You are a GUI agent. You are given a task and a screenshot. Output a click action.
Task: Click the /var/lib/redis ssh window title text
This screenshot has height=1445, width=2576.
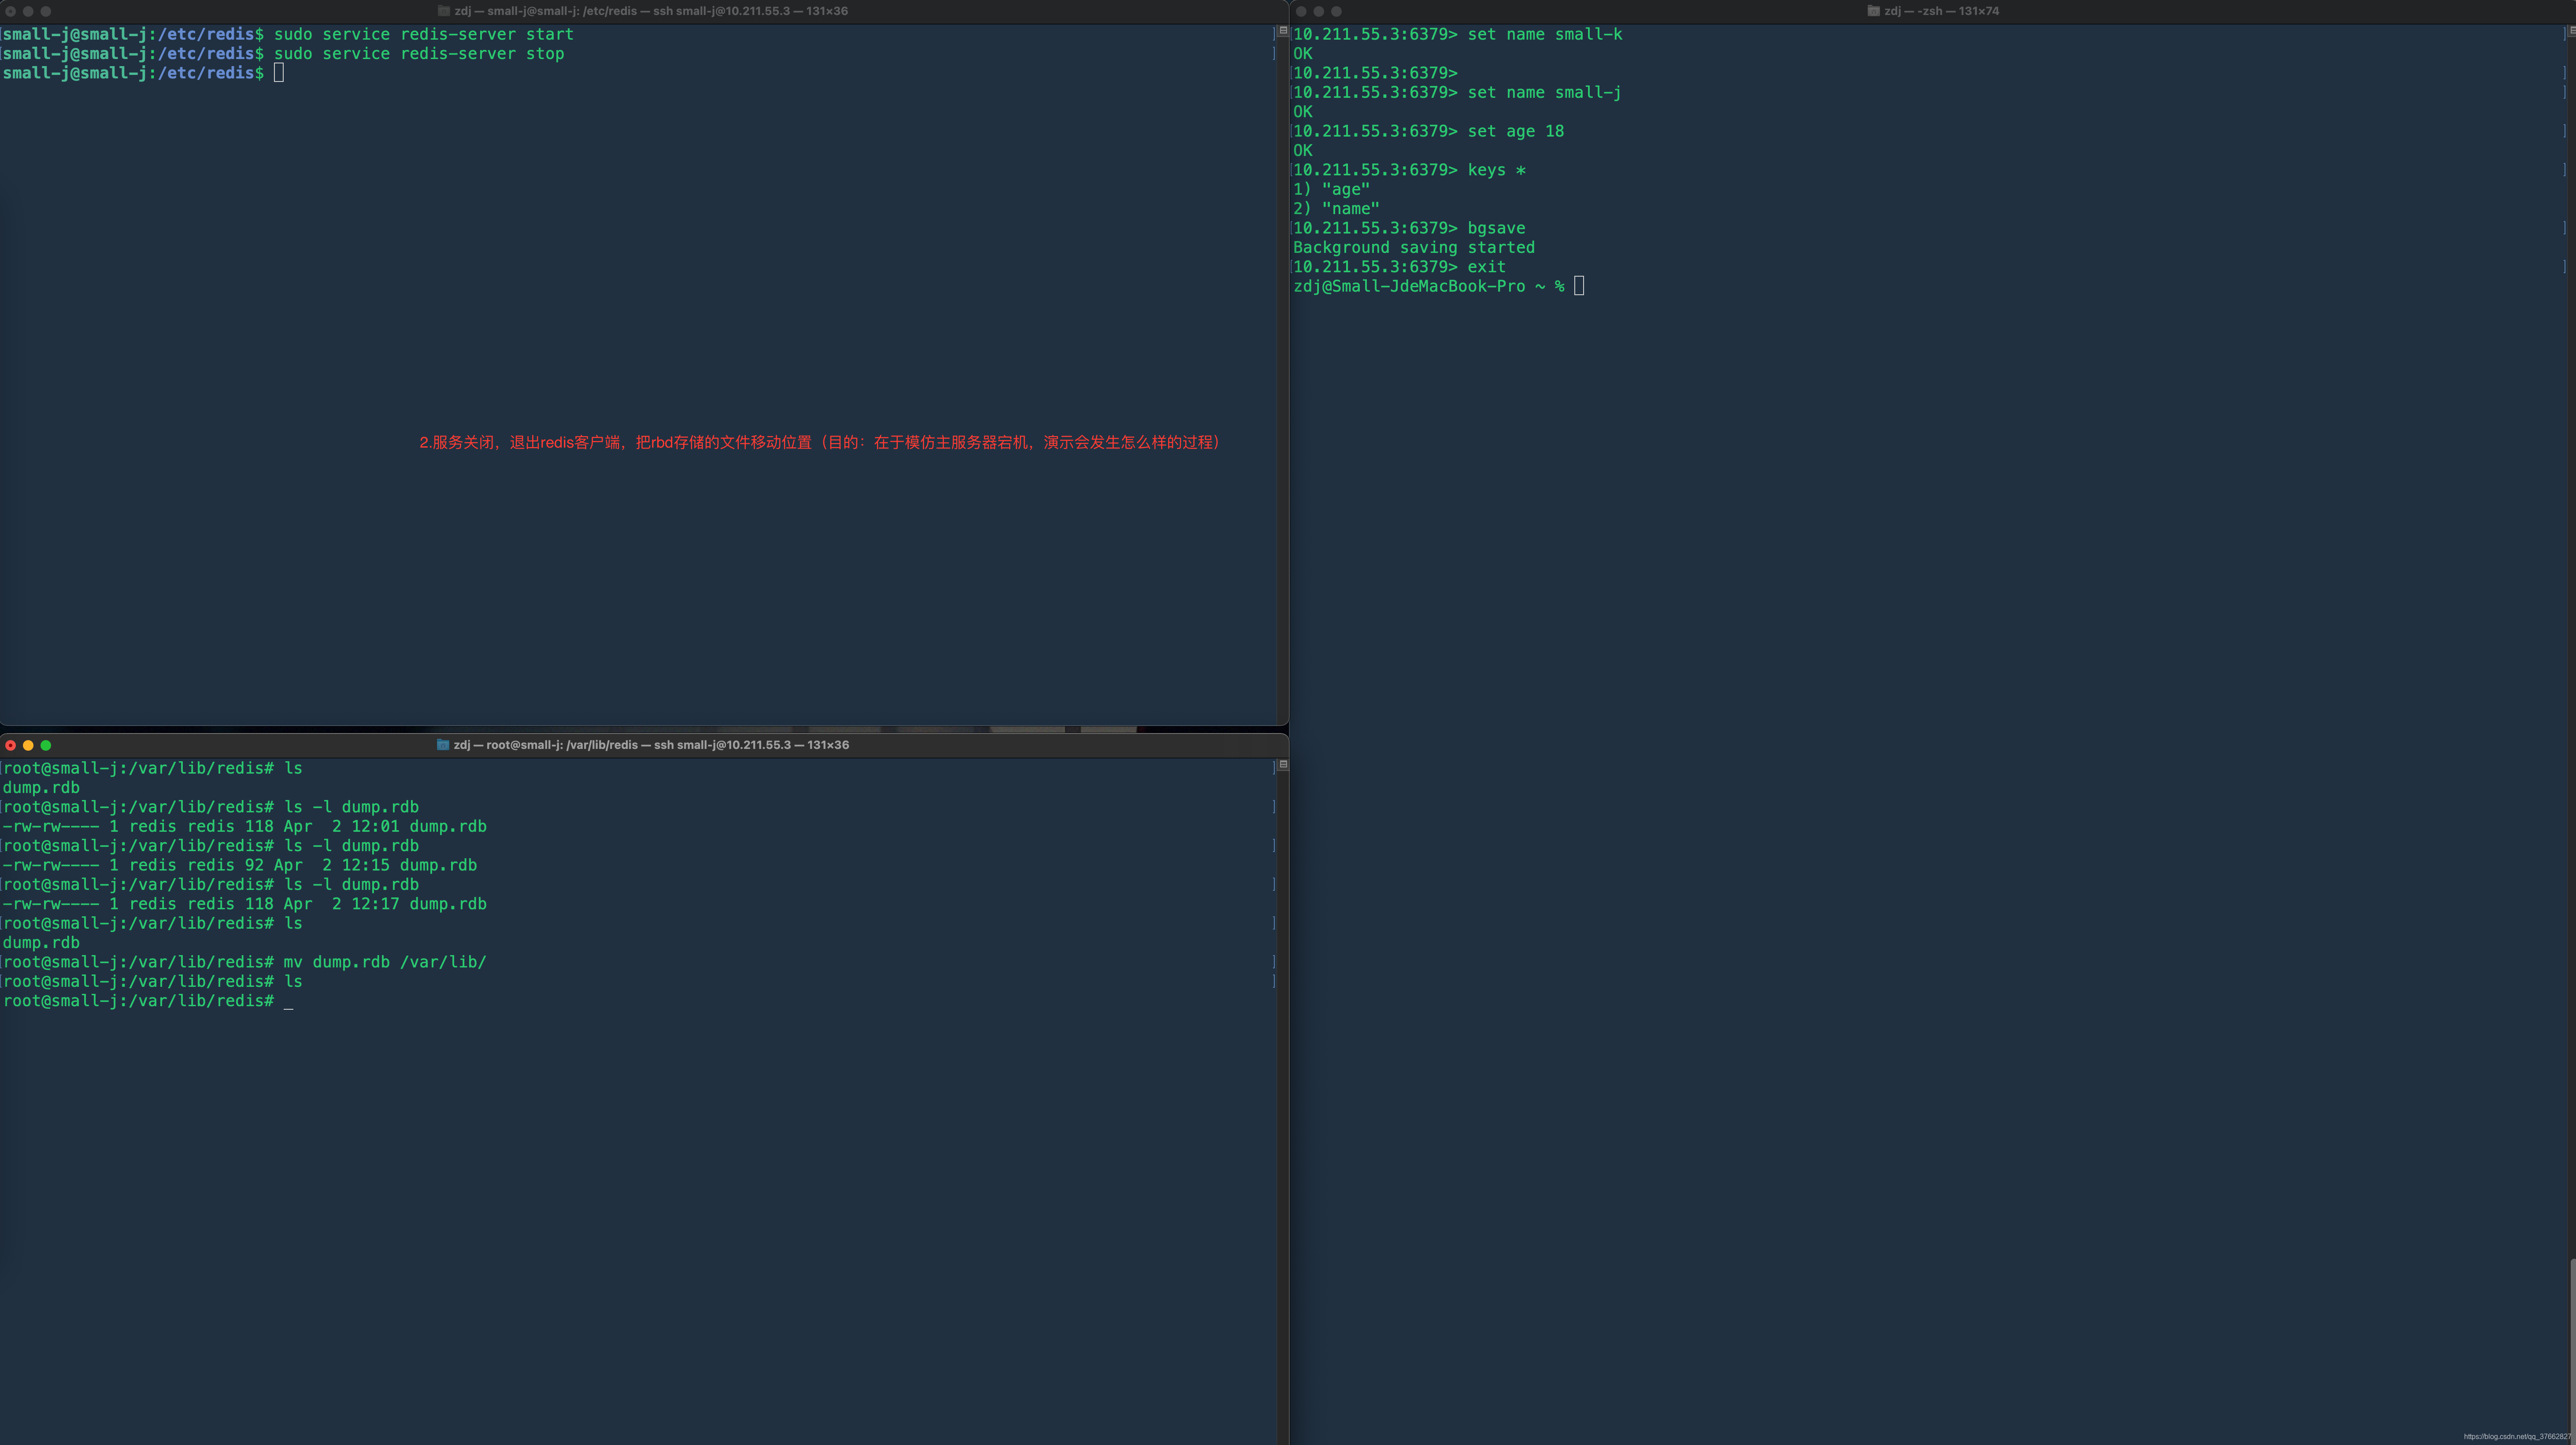click(651, 745)
